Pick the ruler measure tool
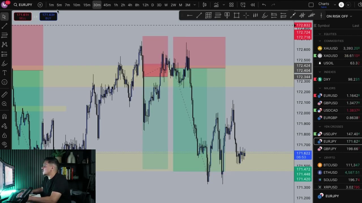Screen dimensions: 362x203 [5, 95]
